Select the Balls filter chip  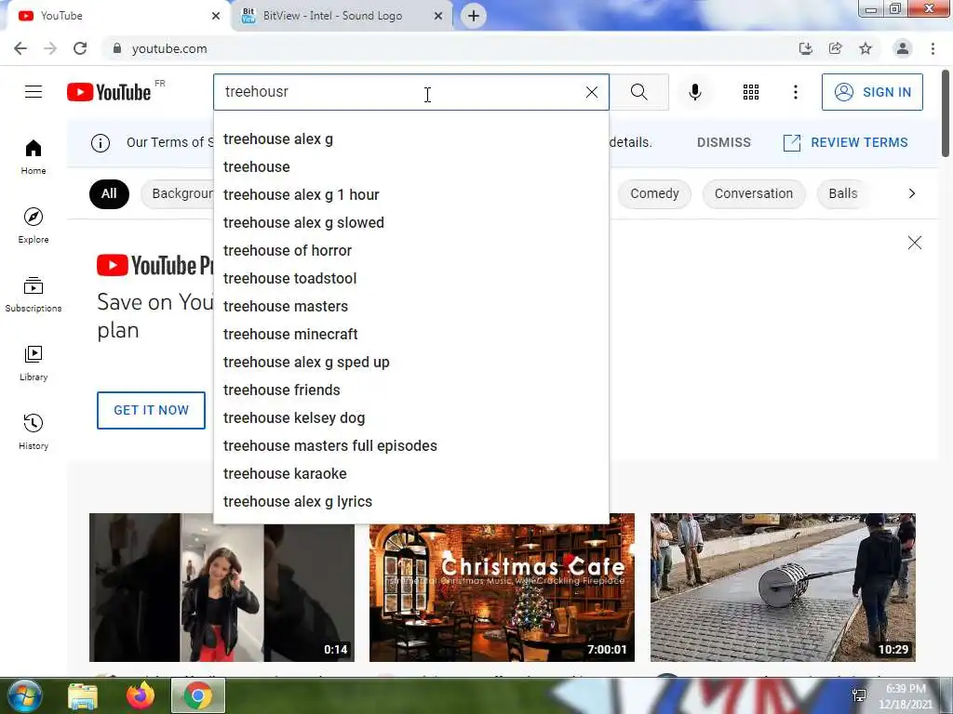(x=843, y=193)
